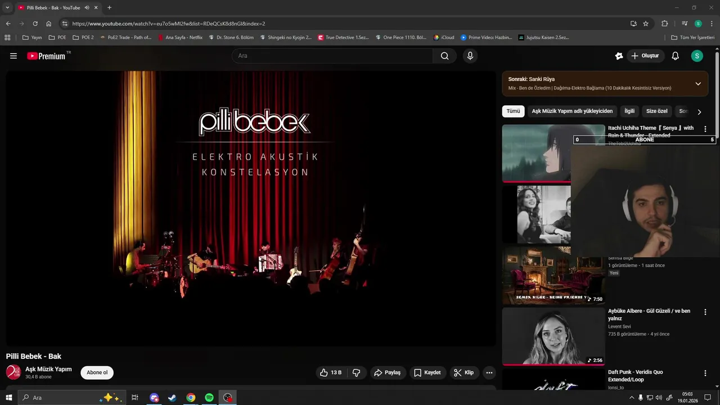Open options for Daft Punk Veridis Quo video
The width and height of the screenshot is (720, 405).
(x=705, y=373)
